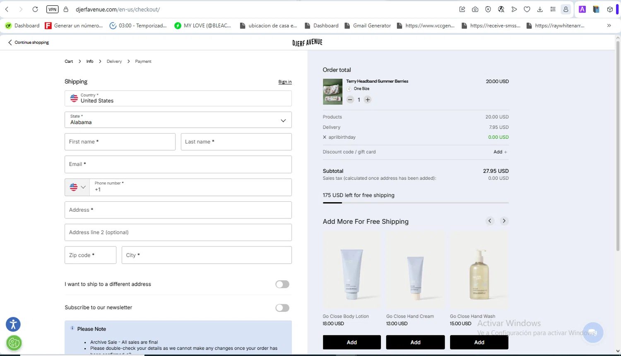Focus the Email field
Image resolution: width=621 pixels, height=356 pixels.
[x=178, y=164]
